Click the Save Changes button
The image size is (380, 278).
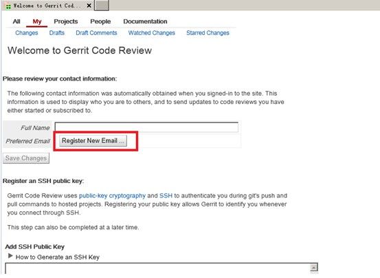[x=26, y=158]
